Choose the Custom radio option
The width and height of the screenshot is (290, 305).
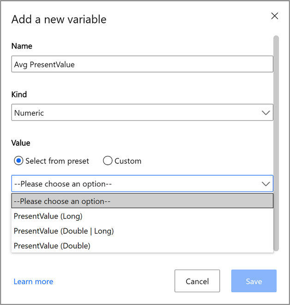coord(108,161)
